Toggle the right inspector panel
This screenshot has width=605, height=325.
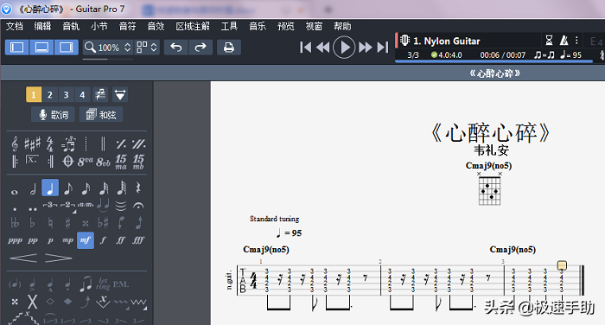[x=67, y=48]
